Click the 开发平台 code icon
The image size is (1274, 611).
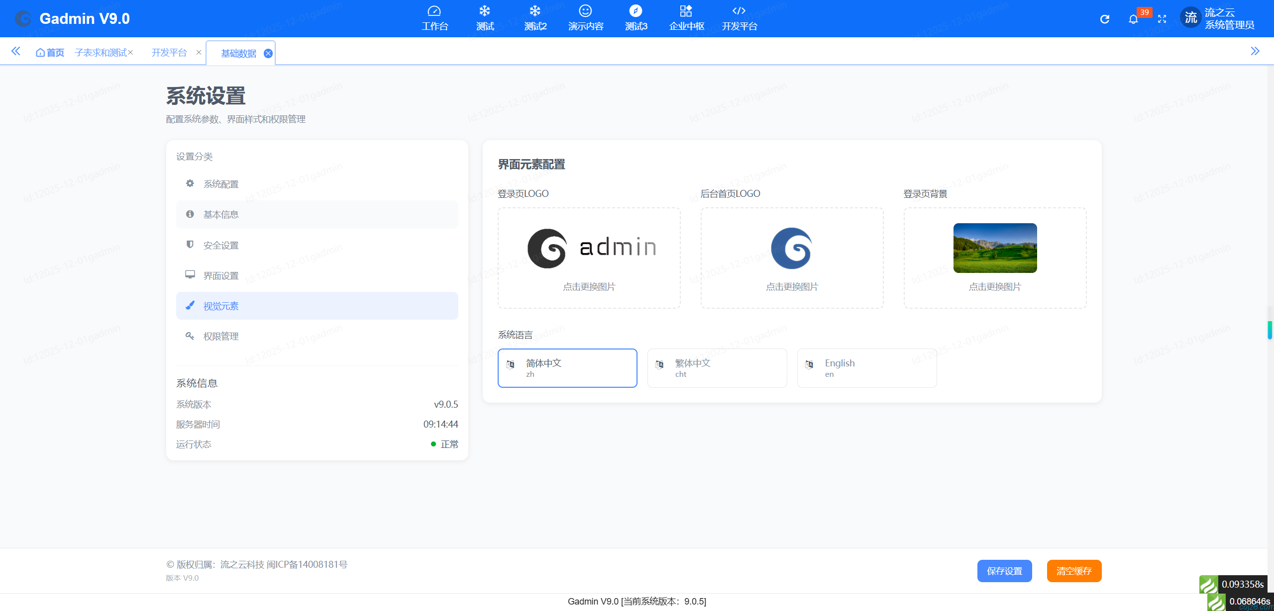(739, 17)
